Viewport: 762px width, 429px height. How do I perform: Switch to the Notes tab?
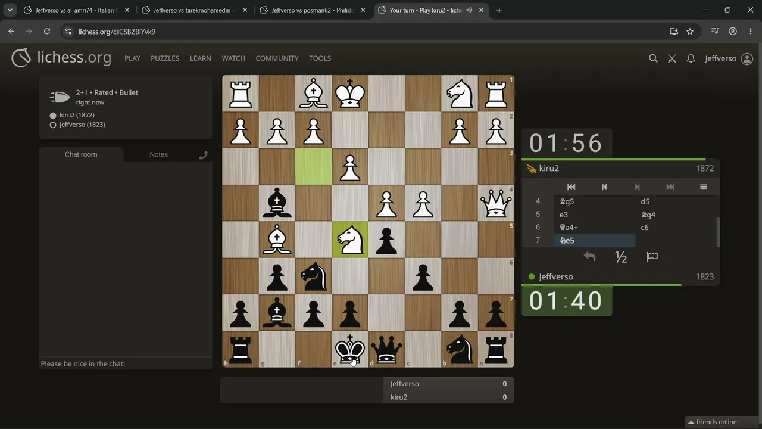158,154
